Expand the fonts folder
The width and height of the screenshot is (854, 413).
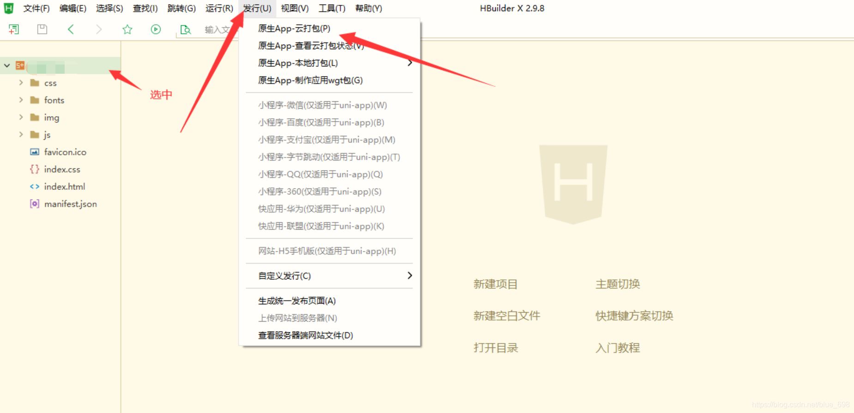click(x=21, y=100)
